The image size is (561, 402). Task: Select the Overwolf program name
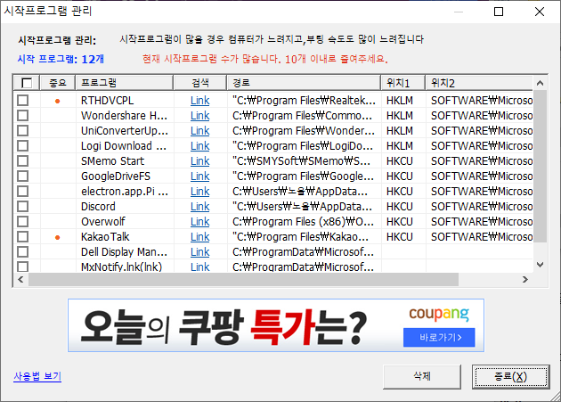(x=103, y=222)
